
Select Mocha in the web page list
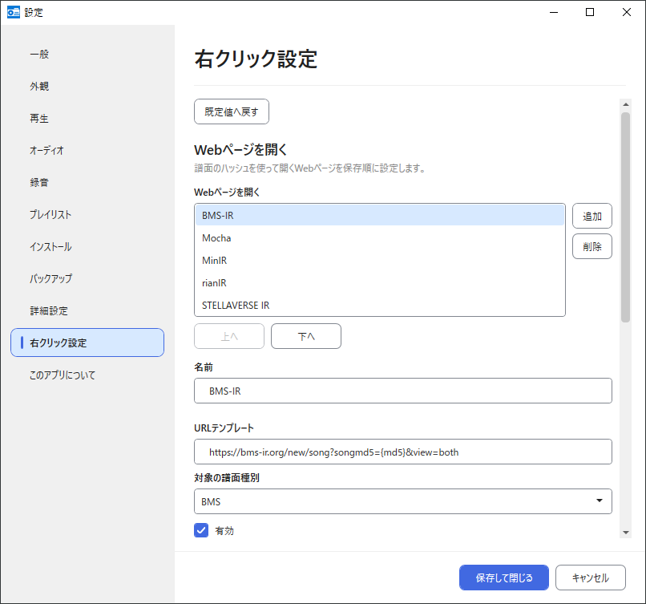(x=380, y=238)
